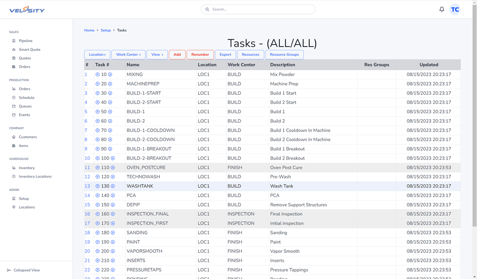Click the Setup breadcrumb link

pos(106,30)
